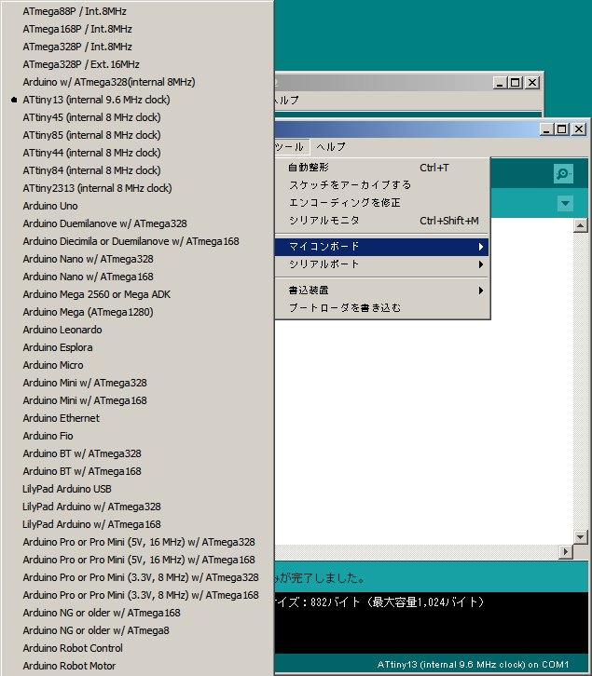
Task: Pick the Arduino Esplora board
Action: tap(137, 347)
